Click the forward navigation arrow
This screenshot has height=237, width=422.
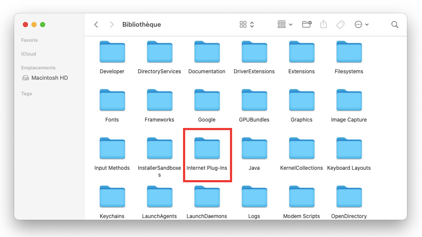[112, 25]
